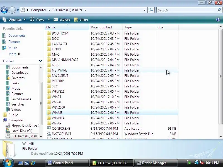Click the network tray icon
Image resolution: width=223 pixels, height=167 pixels.
[197, 163]
